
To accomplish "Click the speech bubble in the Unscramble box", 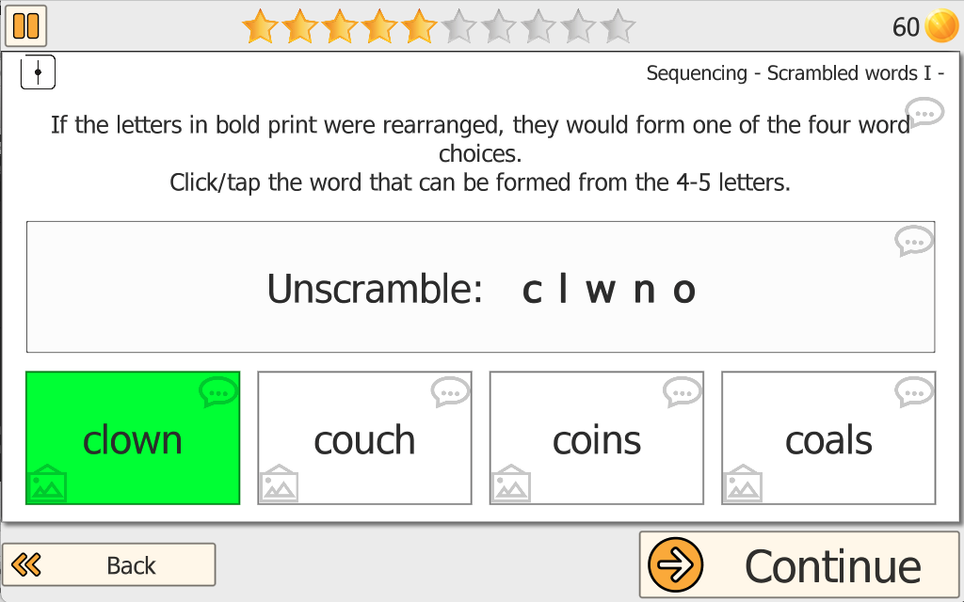I will pos(913,242).
